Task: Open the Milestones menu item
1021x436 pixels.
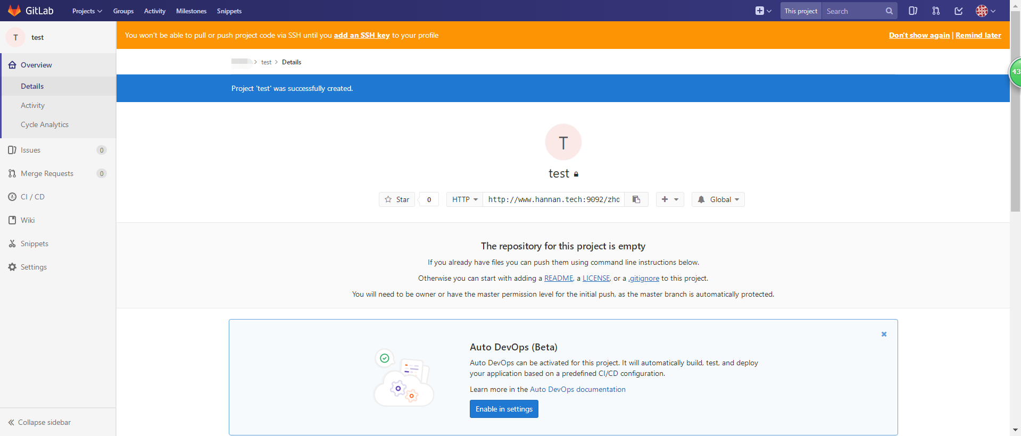Action: [x=192, y=11]
